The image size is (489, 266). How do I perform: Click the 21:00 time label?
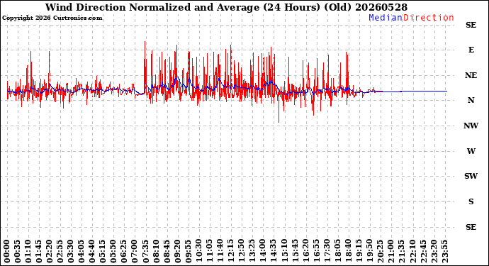tap(390, 251)
